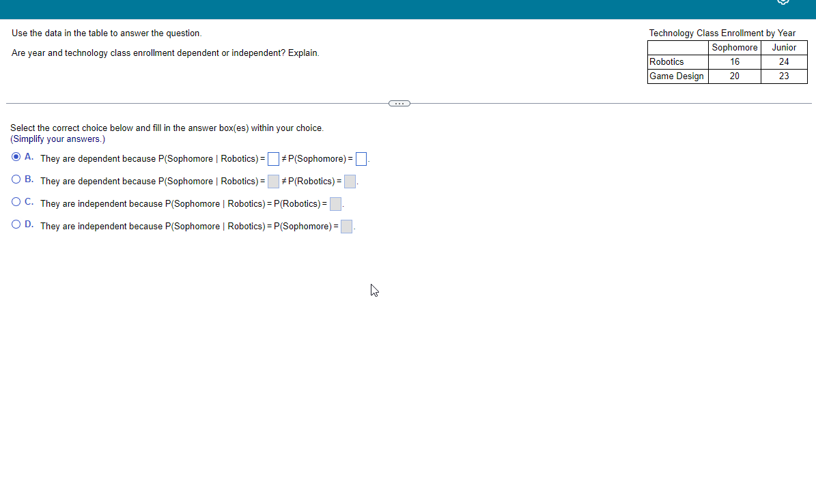This screenshot has width=816, height=477.
Task: Click the Sophomore column header
Action: [734, 47]
